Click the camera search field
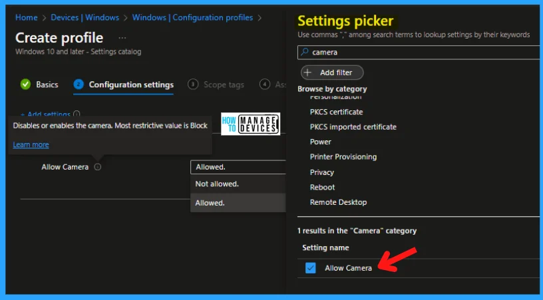 [419, 53]
